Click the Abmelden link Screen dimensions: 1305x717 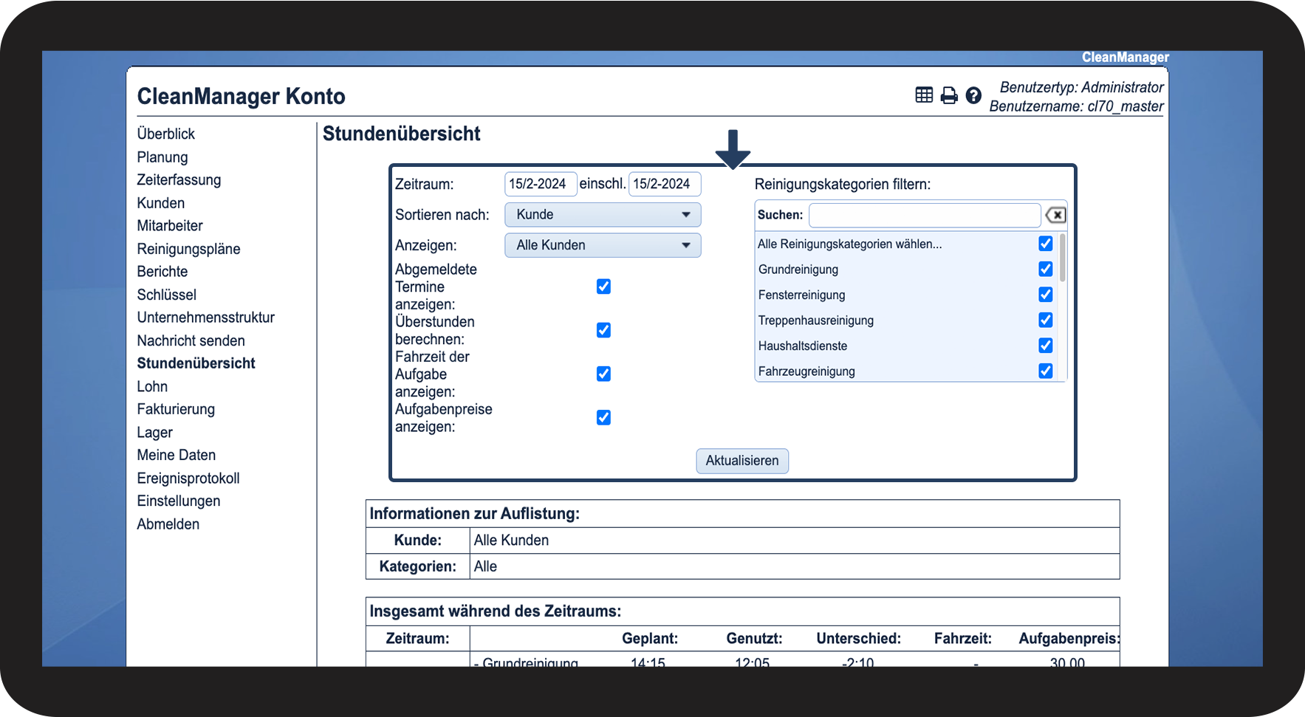[x=168, y=524]
